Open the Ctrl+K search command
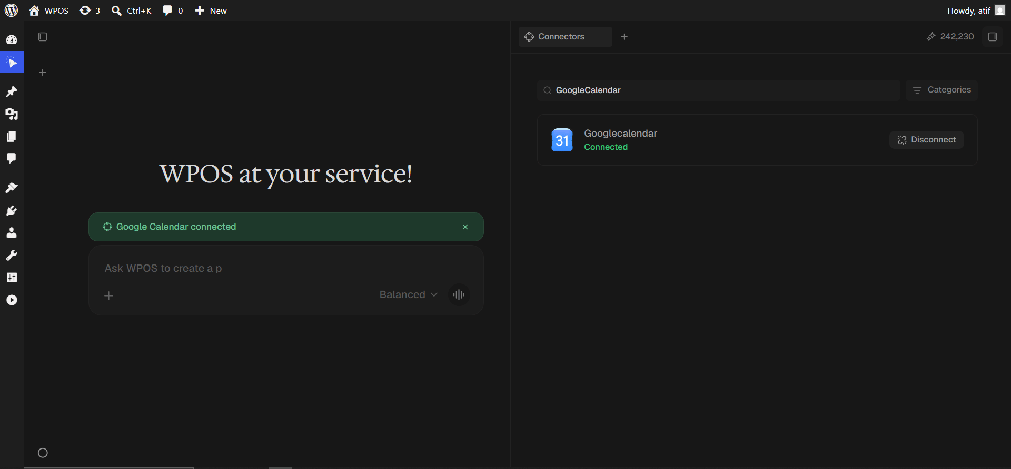Viewport: 1011px width, 469px height. point(132,11)
